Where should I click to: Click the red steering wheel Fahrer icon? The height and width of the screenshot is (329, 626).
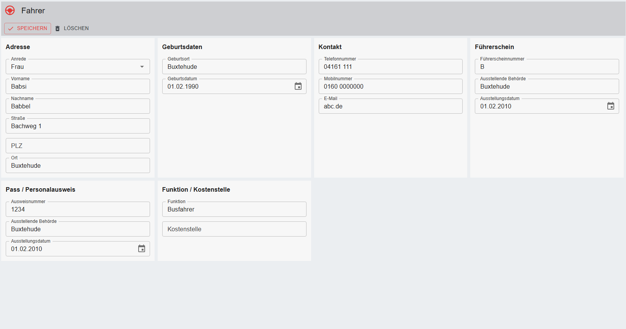pyautogui.click(x=10, y=11)
